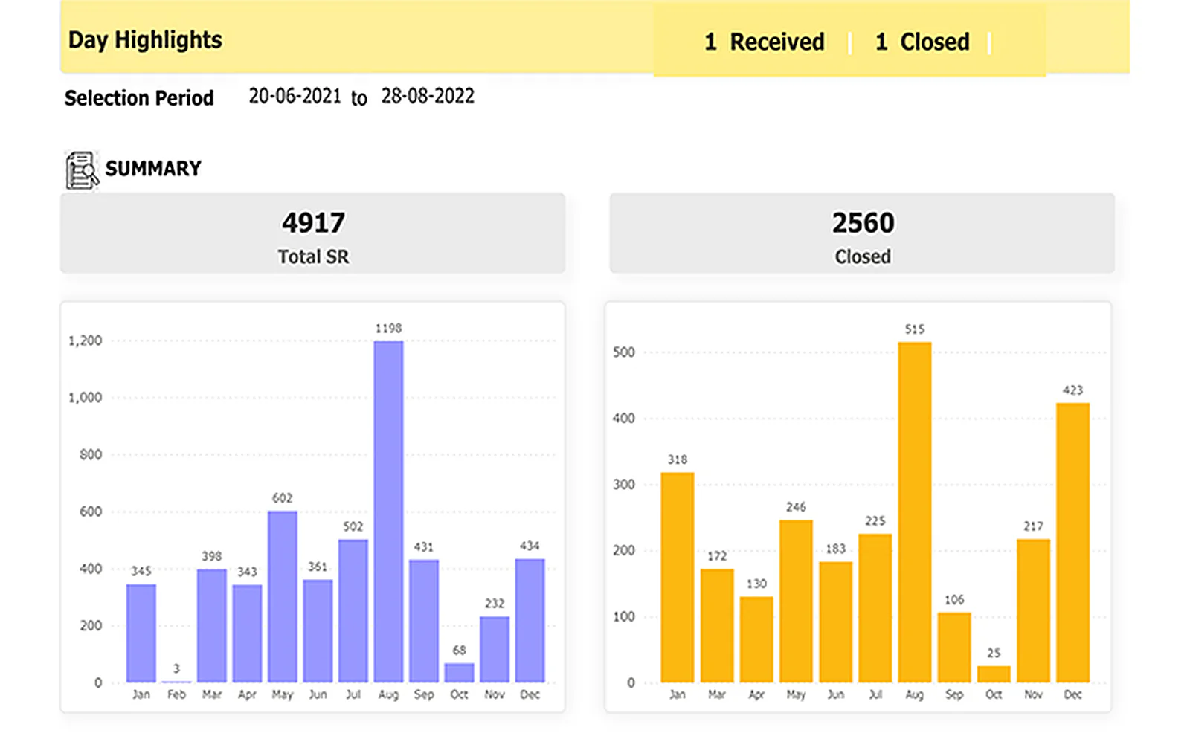
Task: Select the 4917 Total SR card
Action: click(312, 233)
